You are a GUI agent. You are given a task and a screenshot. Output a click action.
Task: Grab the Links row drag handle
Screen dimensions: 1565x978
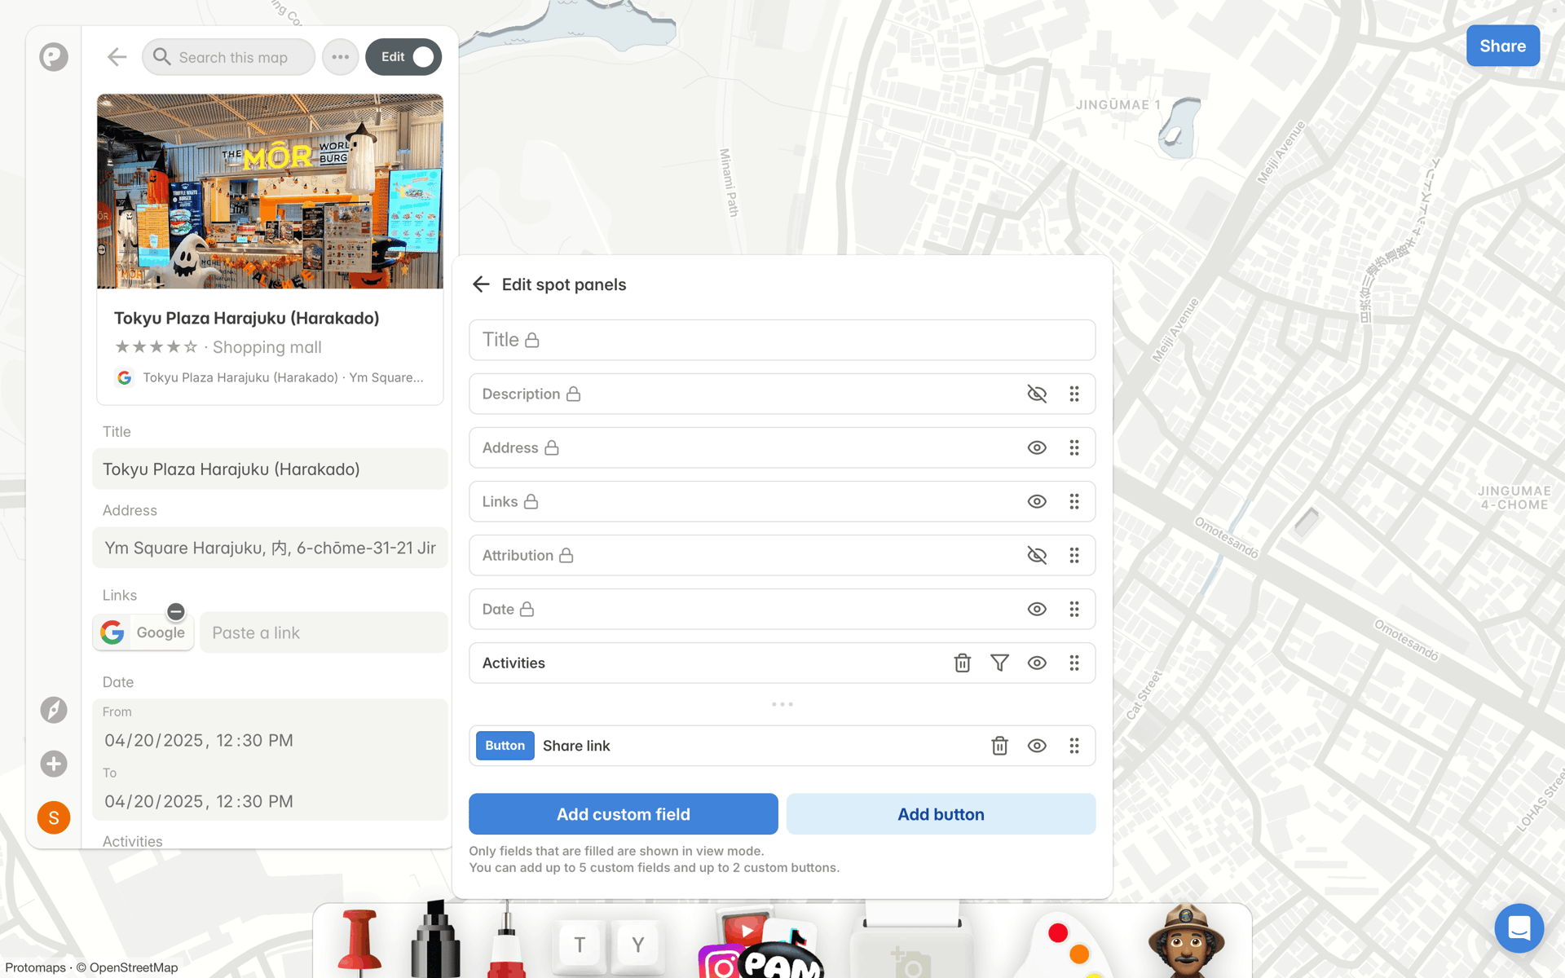click(x=1074, y=501)
